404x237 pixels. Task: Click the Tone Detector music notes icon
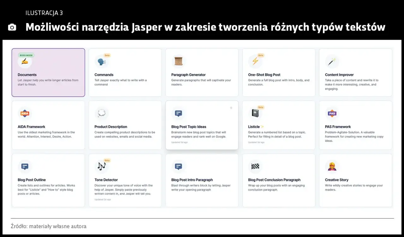point(102,166)
